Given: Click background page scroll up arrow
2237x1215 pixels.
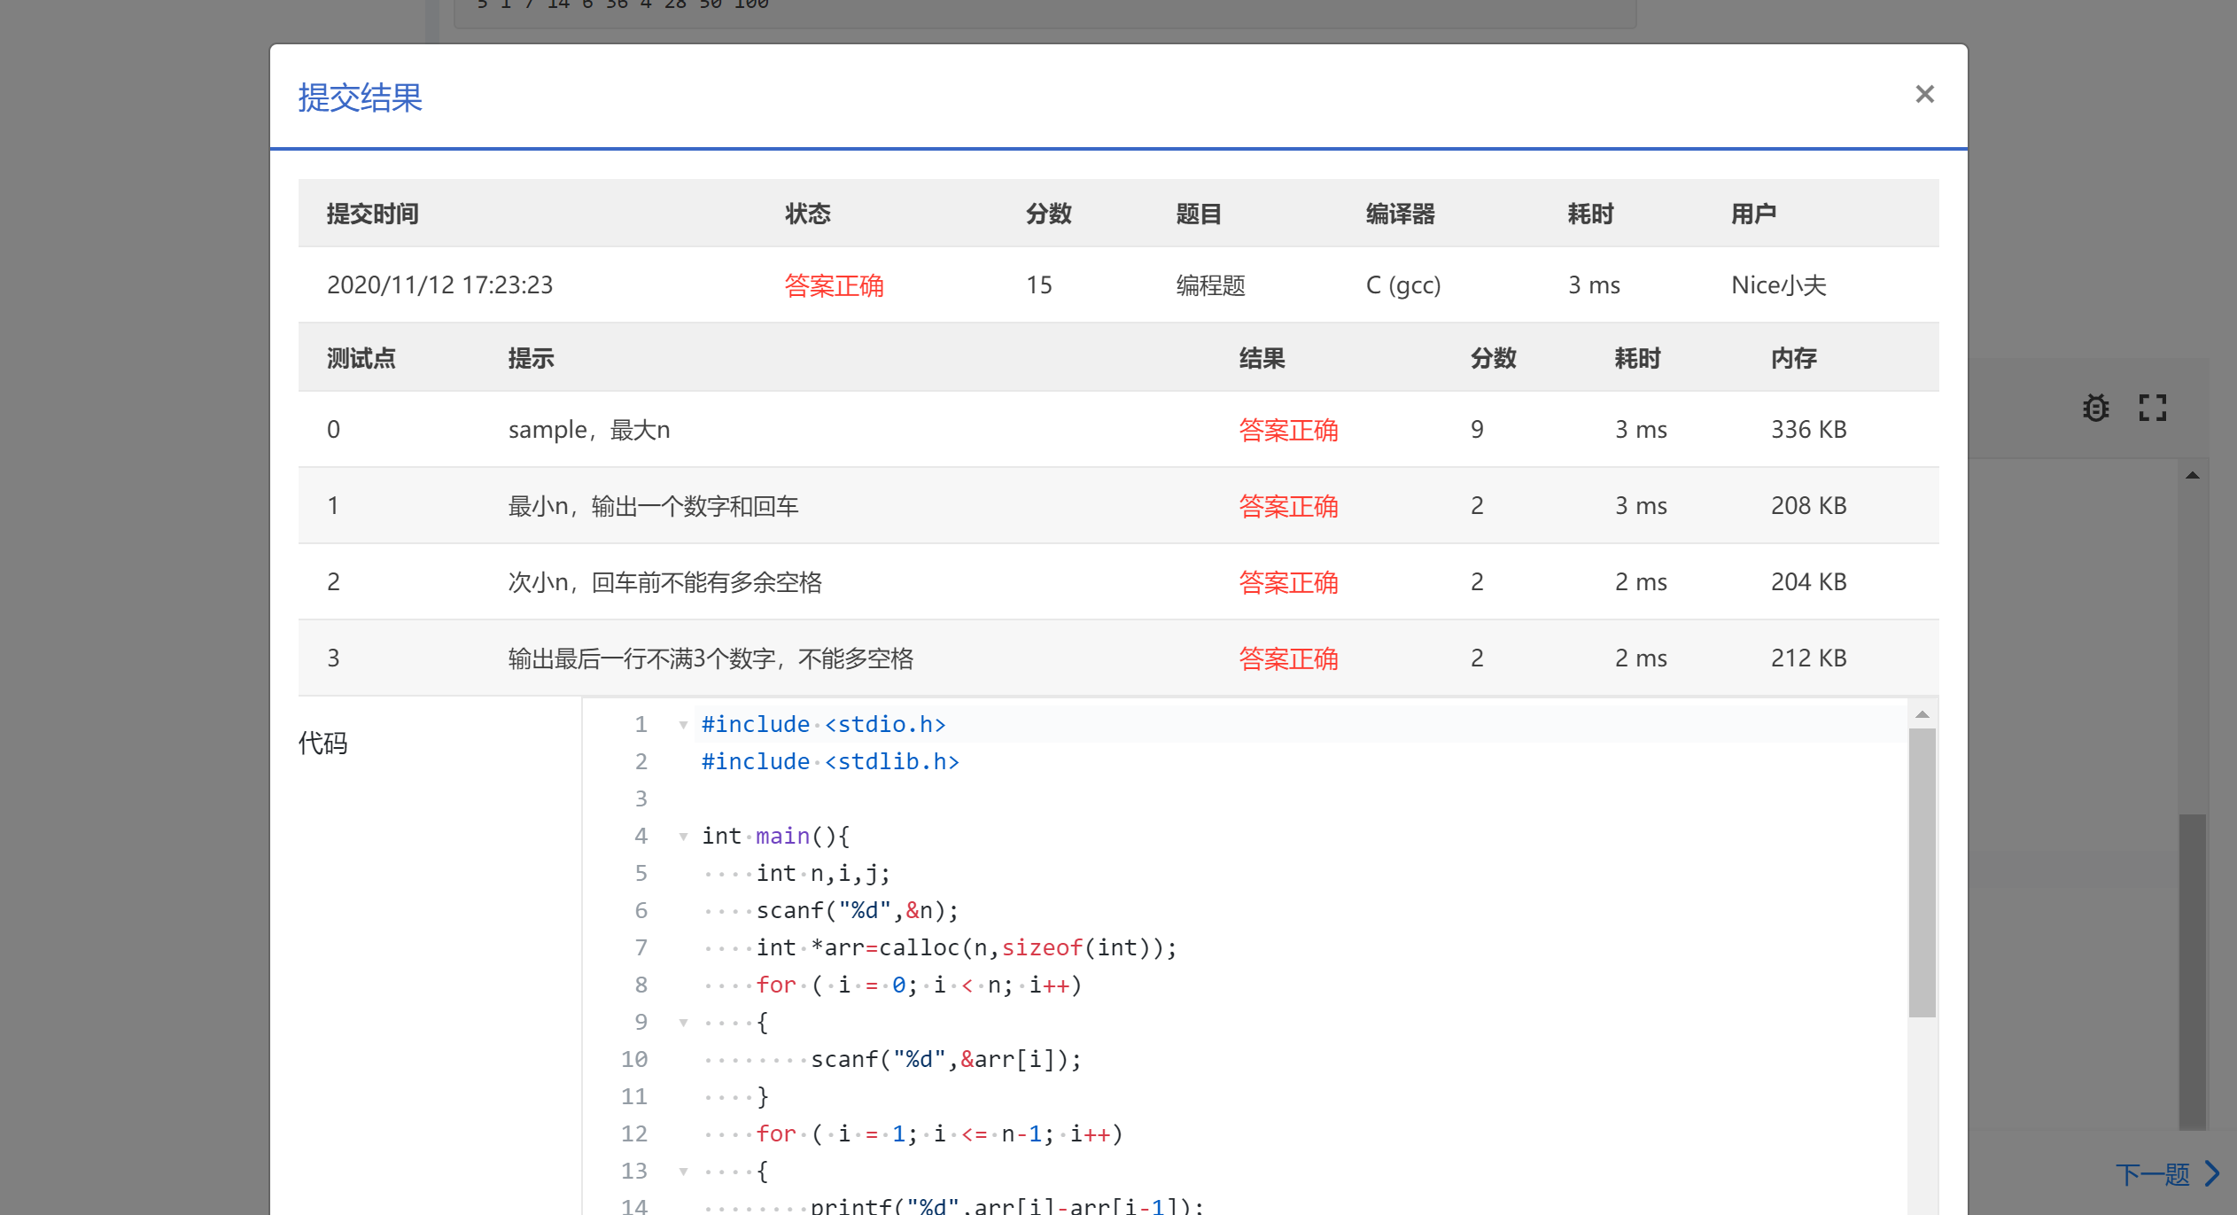Looking at the screenshot, I should pyautogui.click(x=2192, y=476).
